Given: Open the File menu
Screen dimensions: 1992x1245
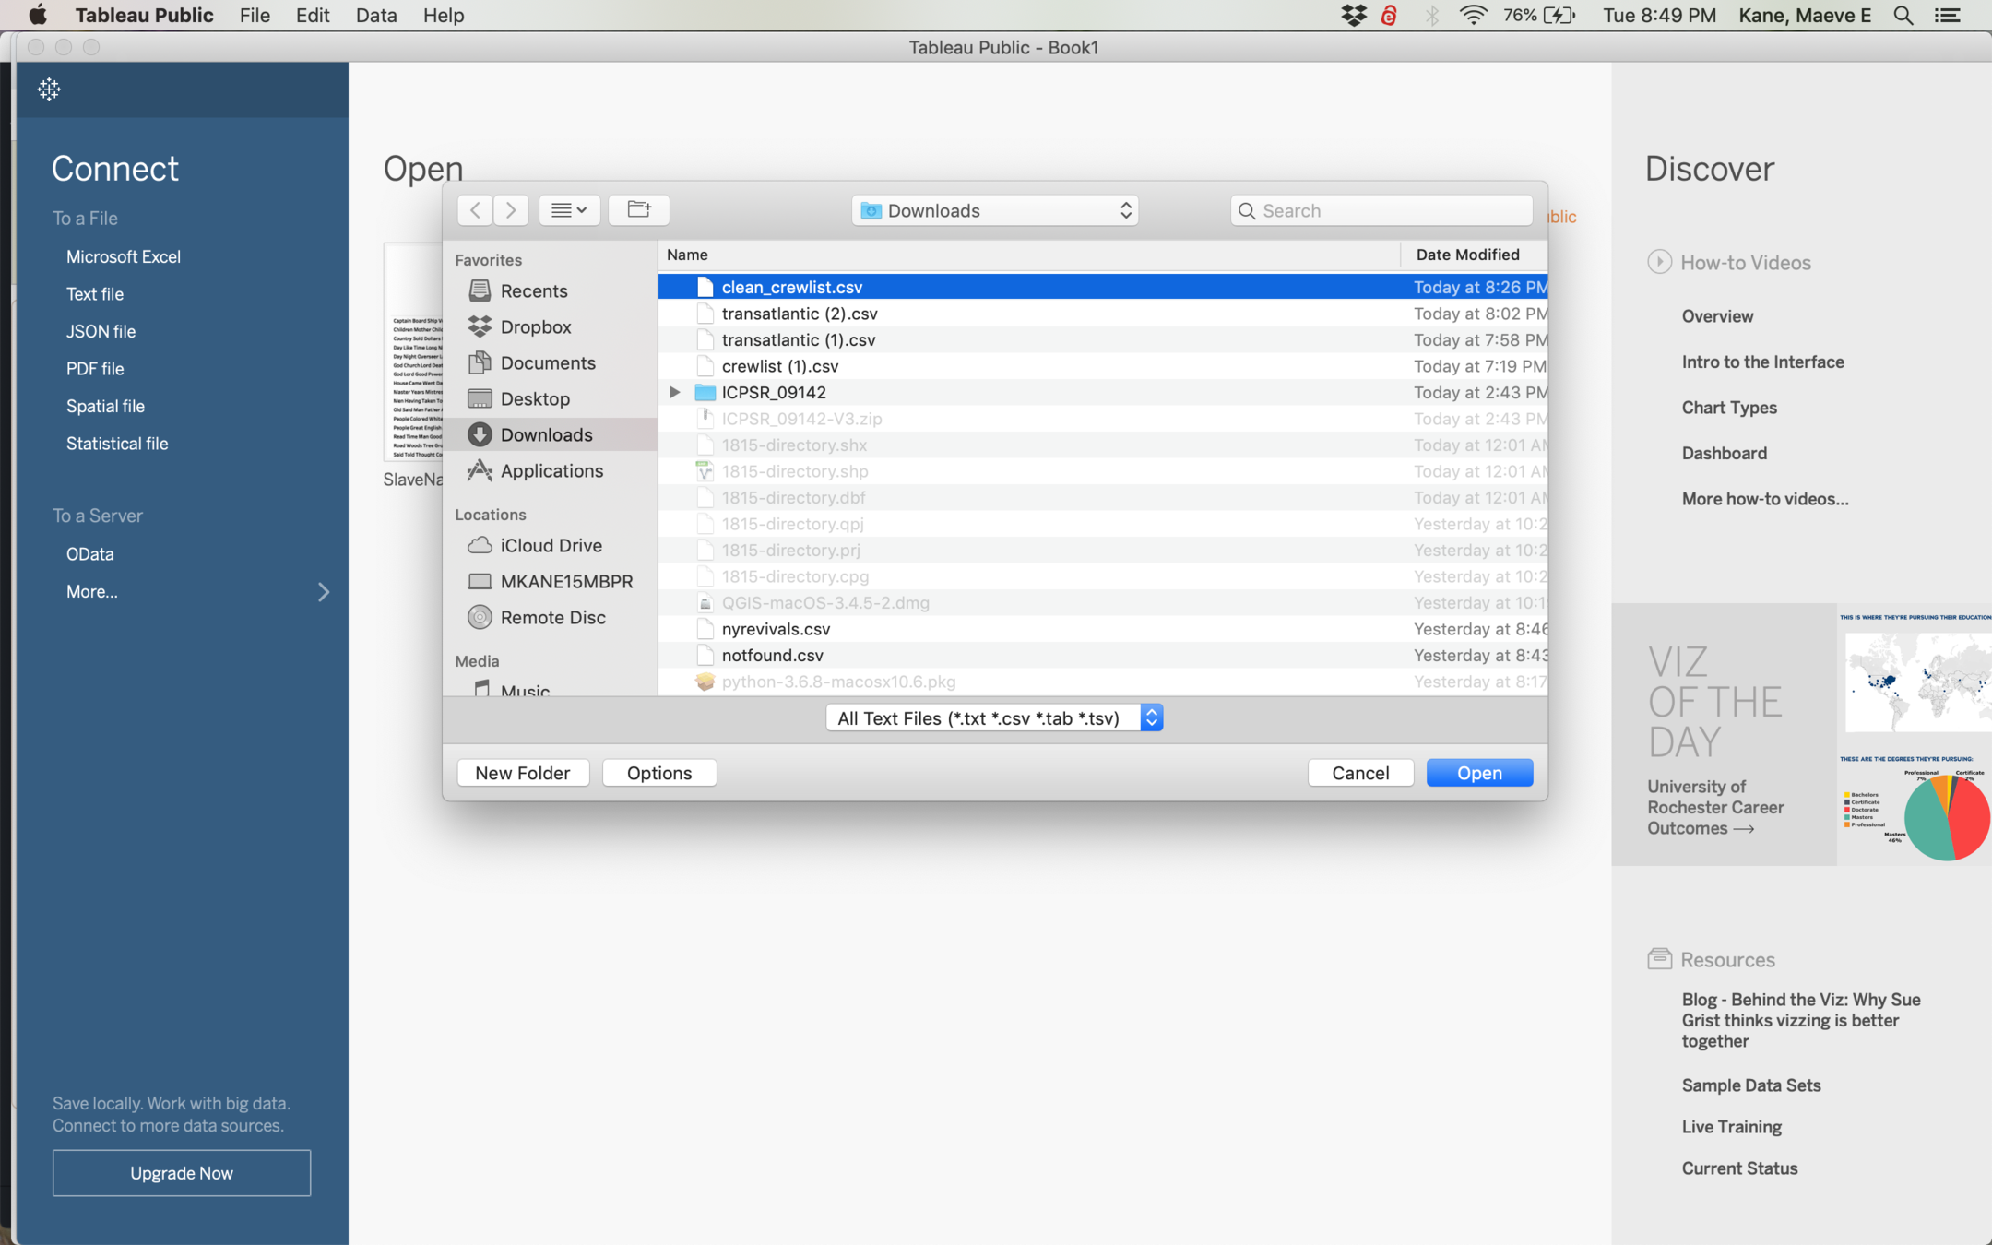Looking at the screenshot, I should tap(255, 16).
